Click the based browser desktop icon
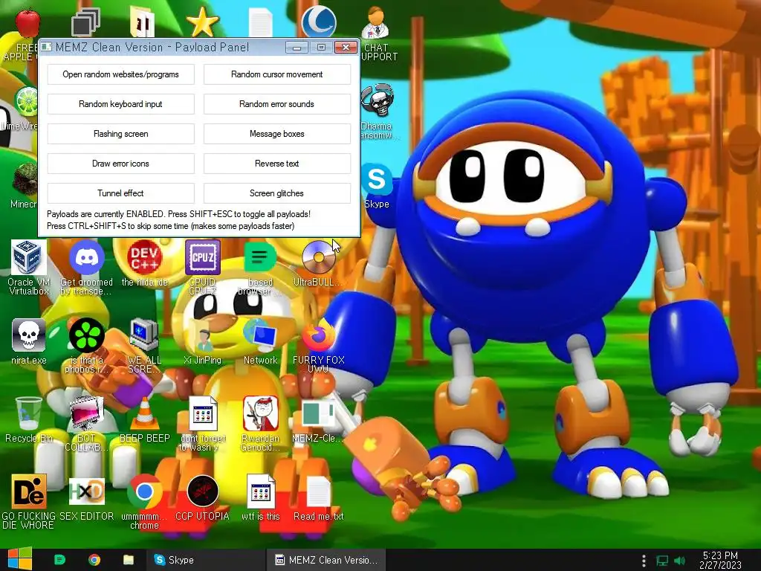761x571 pixels. pyautogui.click(x=260, y=257)
